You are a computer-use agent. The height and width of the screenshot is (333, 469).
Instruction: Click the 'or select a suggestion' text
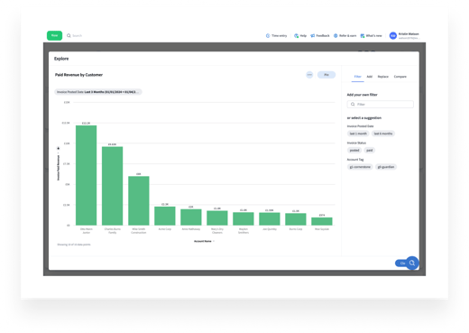tap(364, 118)
